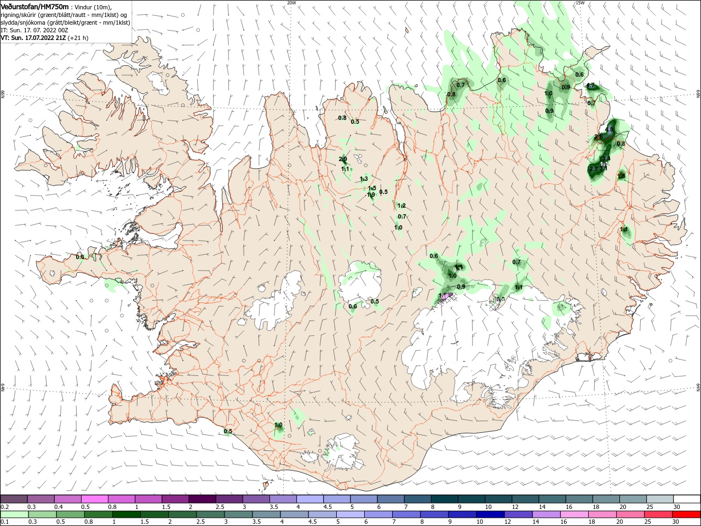Screen dimensions: 701x526
Task: Click the 2.7 precipitation value on the map
Action: click(x=594, y=169)
